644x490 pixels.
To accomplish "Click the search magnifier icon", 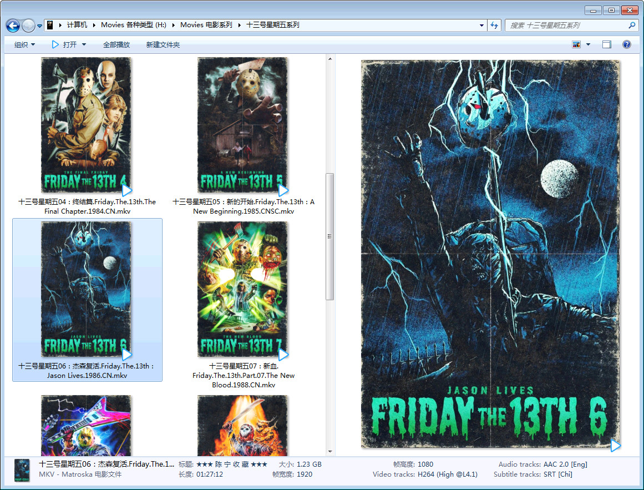I will point(631,26).
